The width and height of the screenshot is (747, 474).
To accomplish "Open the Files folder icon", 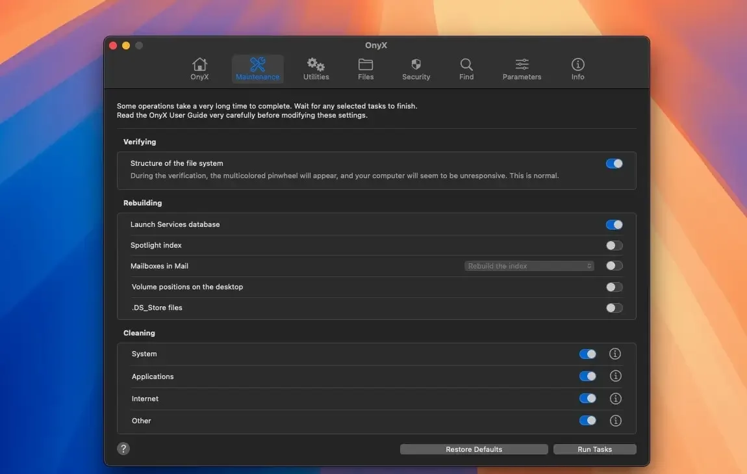I will [366, 64].
